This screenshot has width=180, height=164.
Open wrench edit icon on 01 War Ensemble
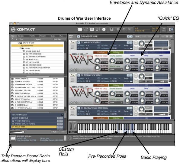pyautogui.click(x=72, y=42)
